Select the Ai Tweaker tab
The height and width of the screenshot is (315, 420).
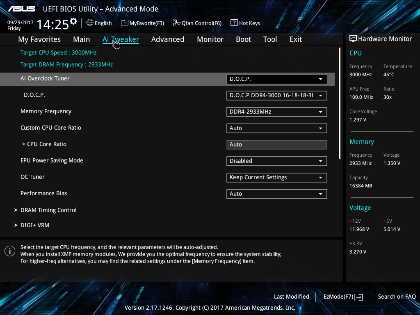121,39
